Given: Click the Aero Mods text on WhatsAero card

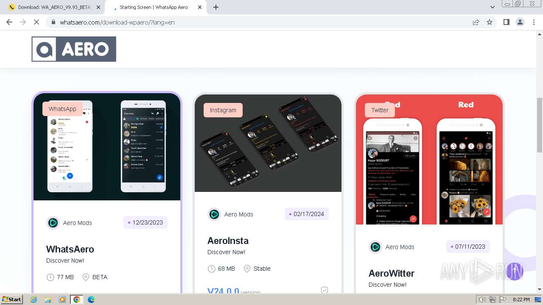Looking at the screenshot, I should click(x=78, y=223).
